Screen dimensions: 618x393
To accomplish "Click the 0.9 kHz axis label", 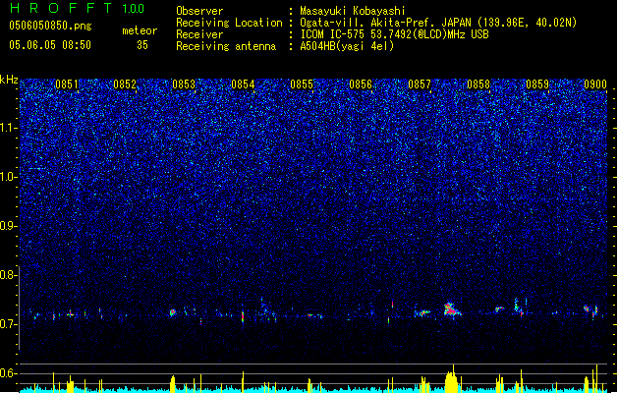I will tap(9, 226).
